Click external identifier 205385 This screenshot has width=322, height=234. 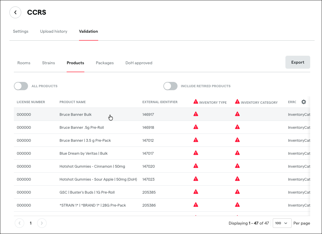pyautogui.click(x=149, y=192)
